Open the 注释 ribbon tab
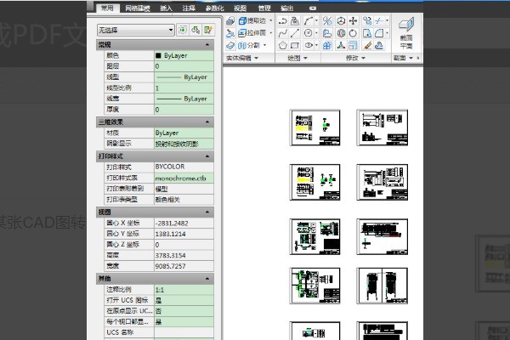 (x=188, y=7)
